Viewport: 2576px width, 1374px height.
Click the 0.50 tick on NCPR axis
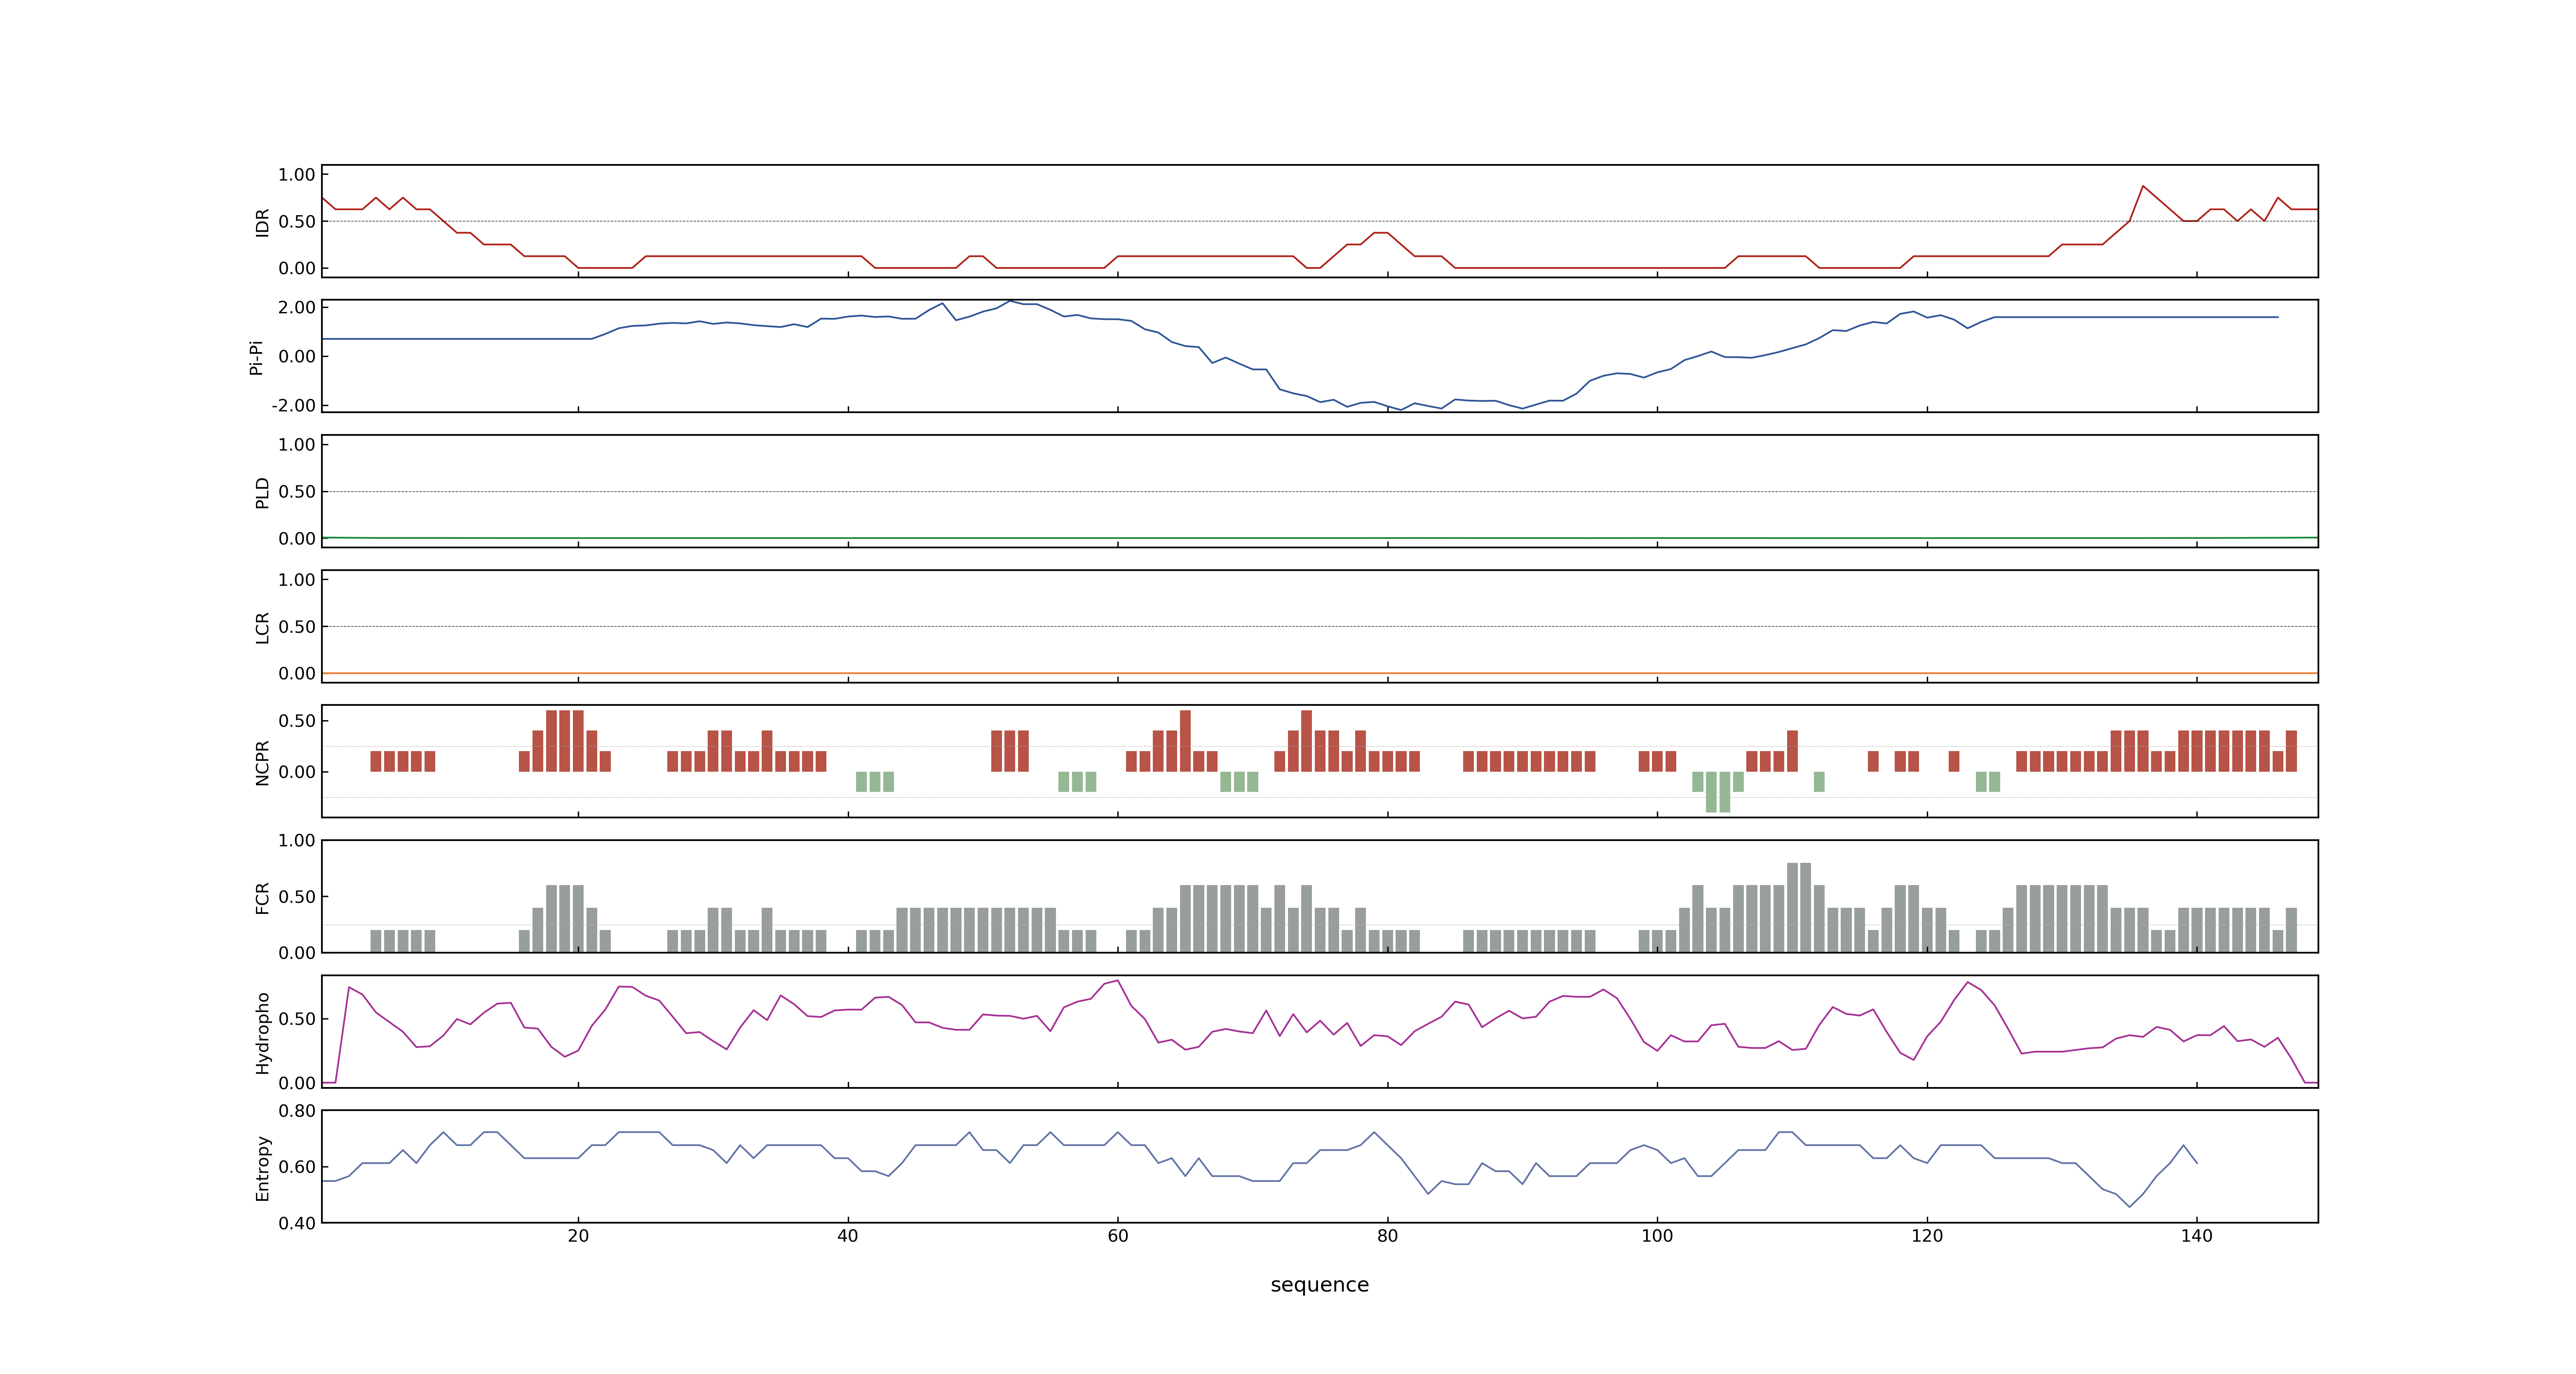click(x=297, y=721)
